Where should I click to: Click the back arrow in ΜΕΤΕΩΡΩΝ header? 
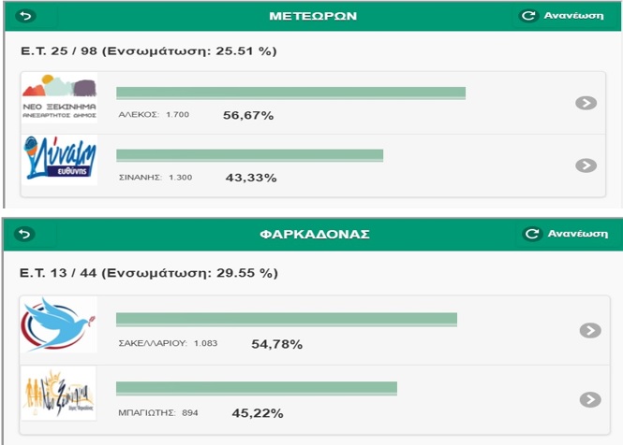point(26,16)
